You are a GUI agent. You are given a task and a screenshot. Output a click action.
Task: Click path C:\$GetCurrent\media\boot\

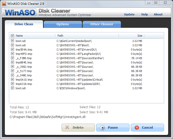[74, 41]
